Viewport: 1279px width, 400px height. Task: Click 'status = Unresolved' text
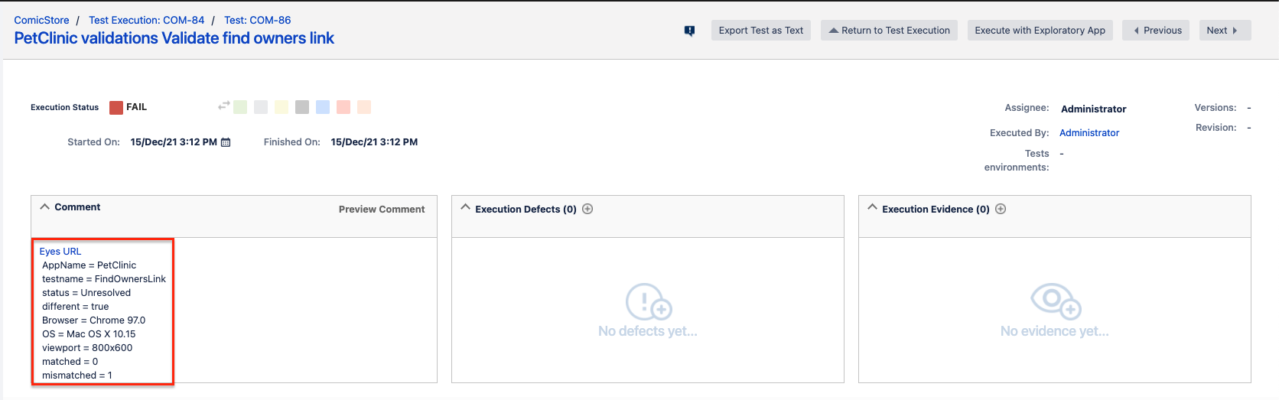coord(86,293)
